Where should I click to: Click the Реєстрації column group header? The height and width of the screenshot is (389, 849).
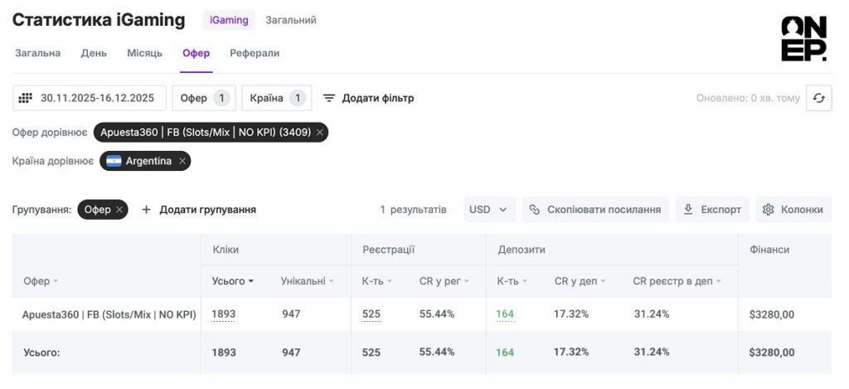[388, 250]
